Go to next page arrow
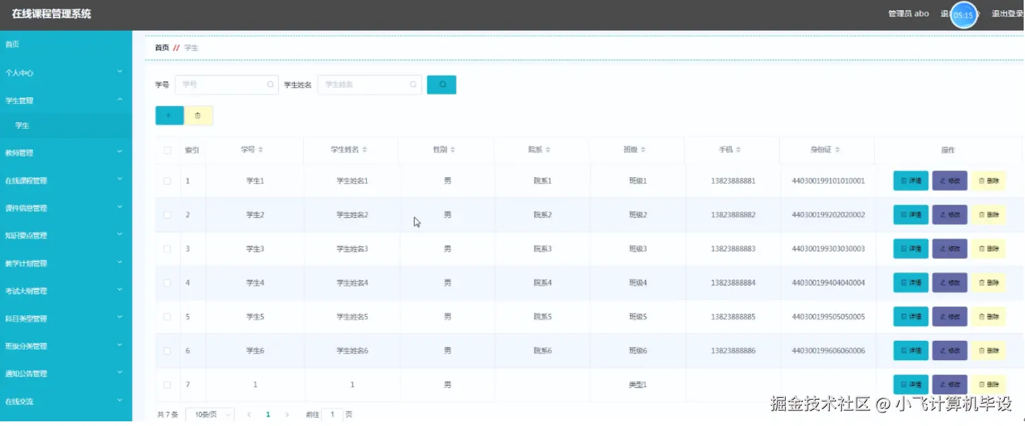The width and height of the screenshot is (1025, 426). [288, 415]
